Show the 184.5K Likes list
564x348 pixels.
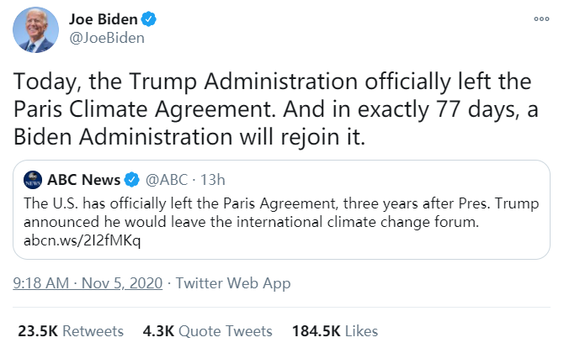(x=334, y=330)
